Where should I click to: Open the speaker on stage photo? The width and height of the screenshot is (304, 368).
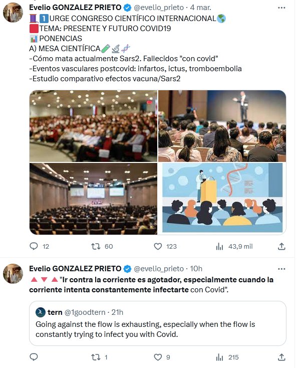[222, 126]
